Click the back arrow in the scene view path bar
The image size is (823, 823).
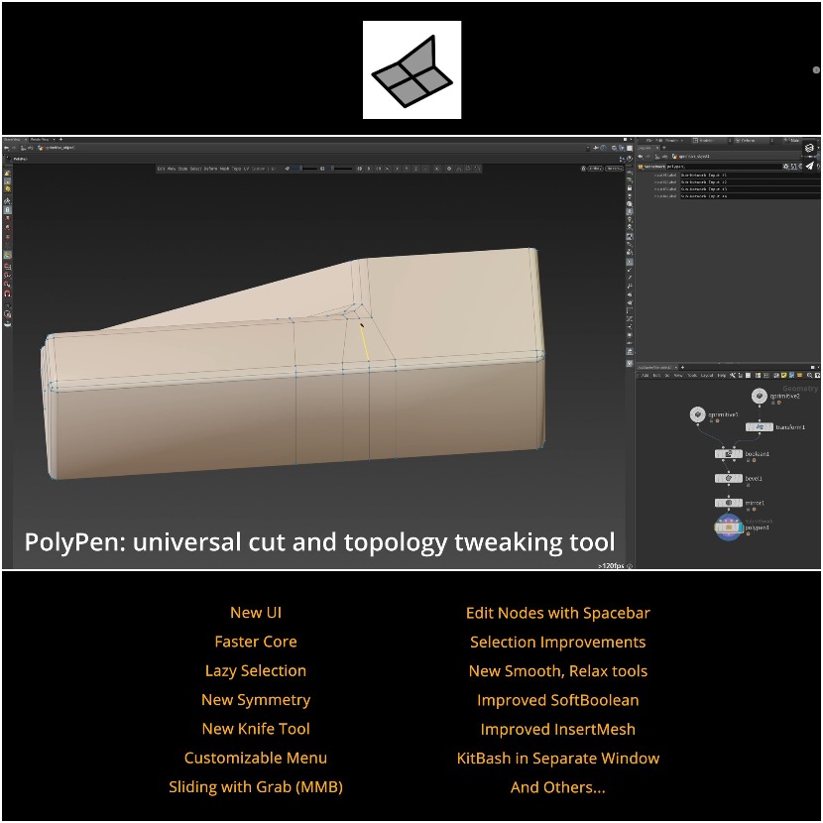(6, 148)
